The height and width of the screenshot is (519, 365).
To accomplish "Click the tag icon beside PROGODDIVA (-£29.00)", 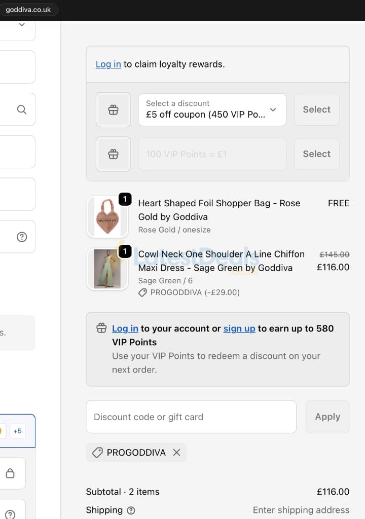I will pyautogui.click(x=142, y=292).
